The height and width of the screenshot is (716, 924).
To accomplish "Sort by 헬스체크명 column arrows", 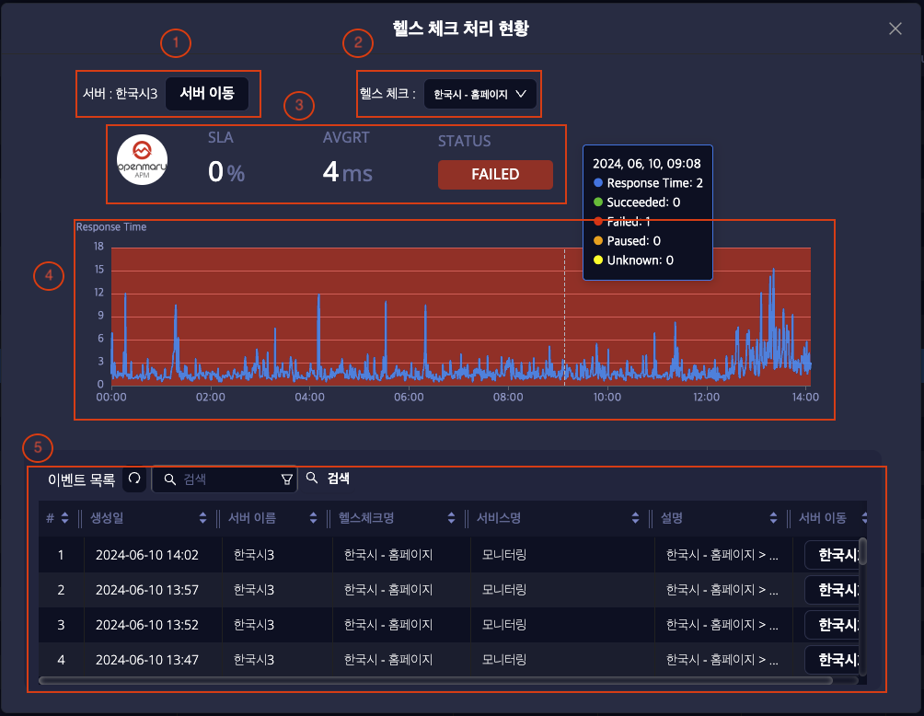I will pos(451,518).
